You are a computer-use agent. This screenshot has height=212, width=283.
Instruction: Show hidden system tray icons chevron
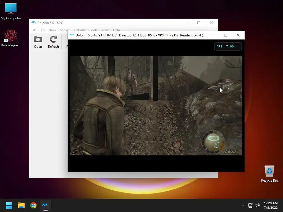[243, 205]
